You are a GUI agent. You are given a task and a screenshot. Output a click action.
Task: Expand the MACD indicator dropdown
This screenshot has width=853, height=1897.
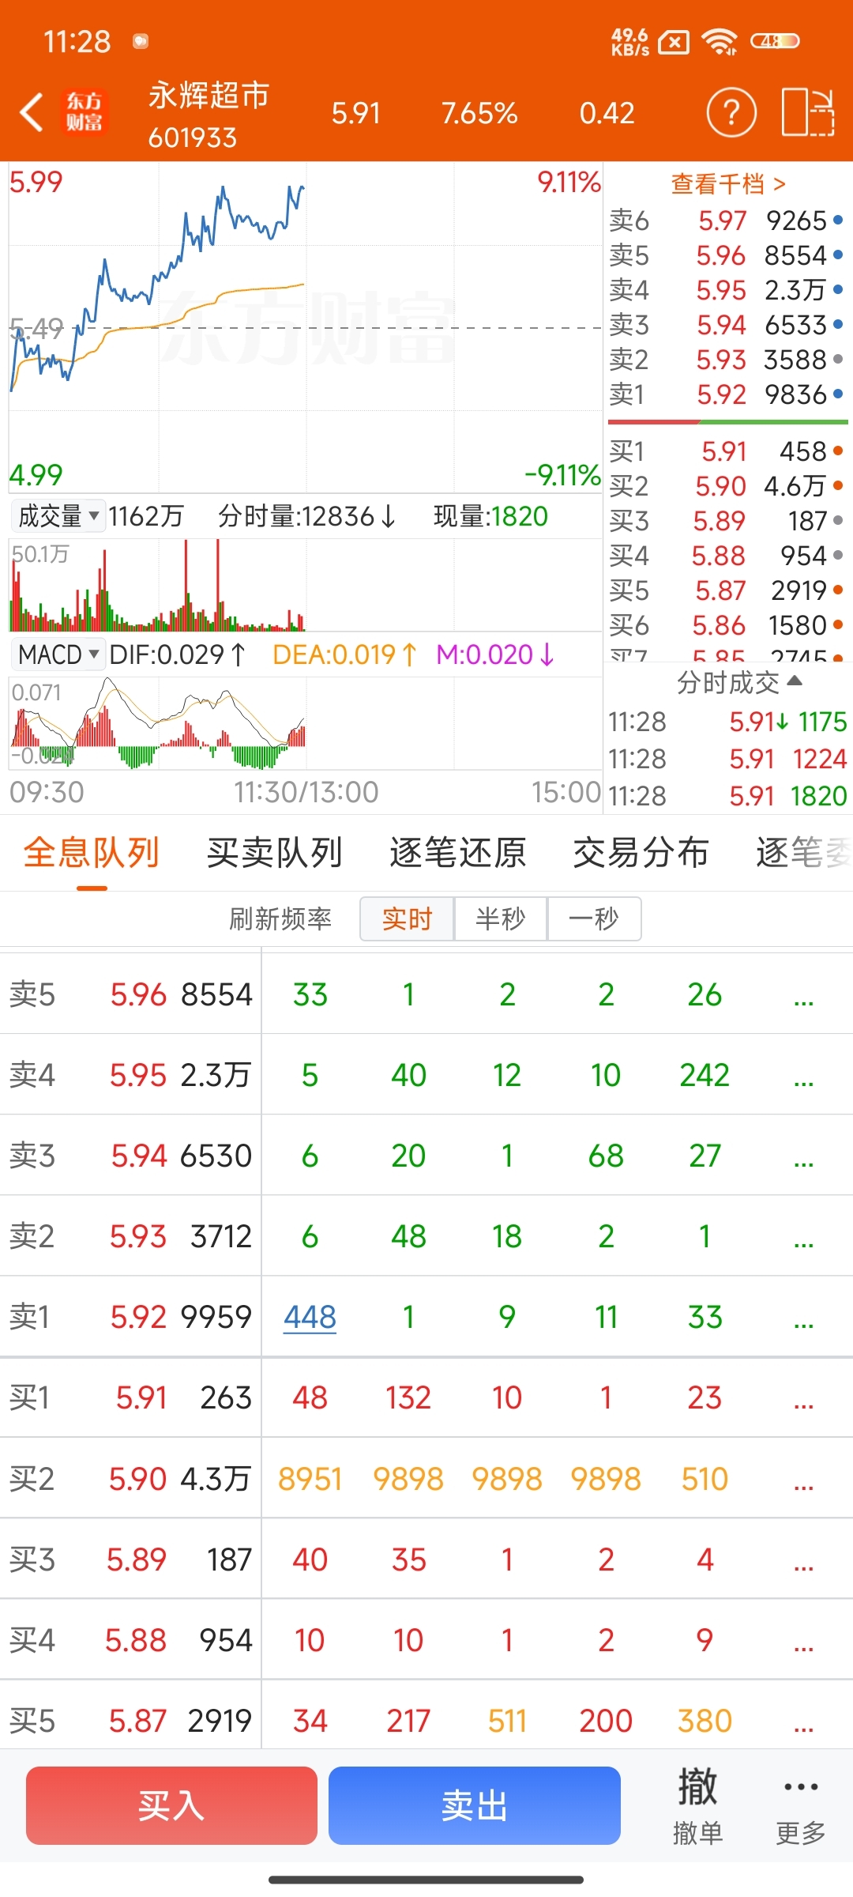pos(58,654)
